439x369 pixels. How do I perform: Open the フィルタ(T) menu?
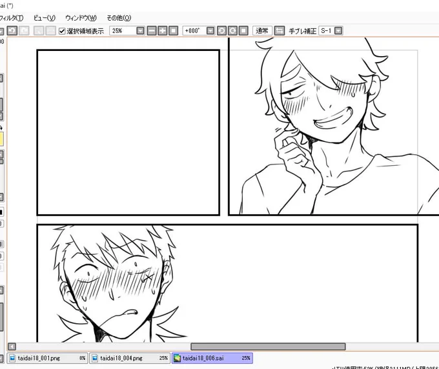11,18
